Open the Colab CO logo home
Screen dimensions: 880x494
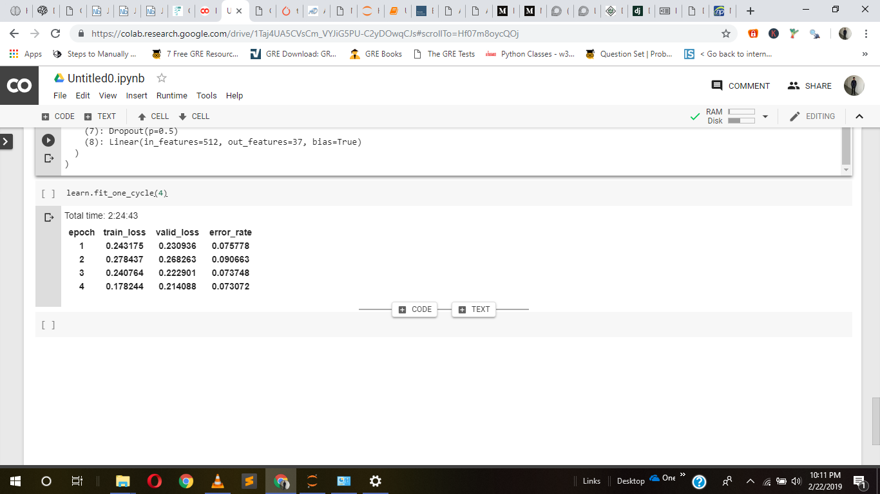pos(19,86)
